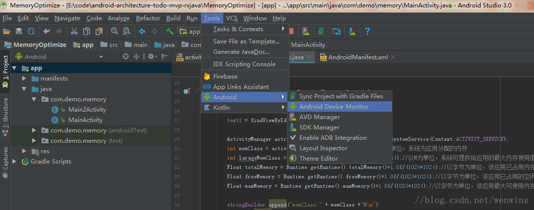Close the AndroidManifest.xml tab
534x210 pixels.
(x=393, y=57)
